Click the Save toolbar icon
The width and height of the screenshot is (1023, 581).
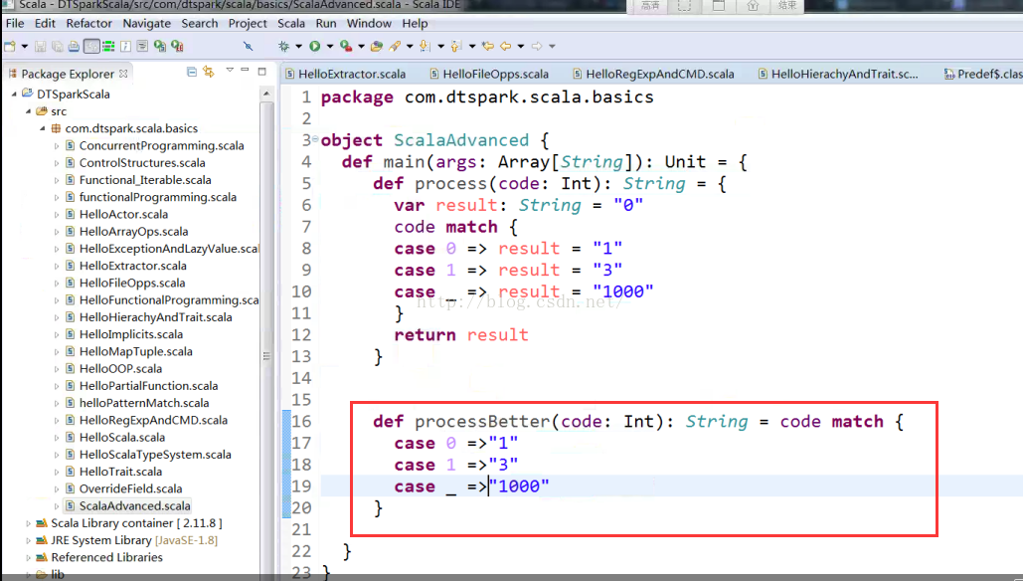[40, 47]
